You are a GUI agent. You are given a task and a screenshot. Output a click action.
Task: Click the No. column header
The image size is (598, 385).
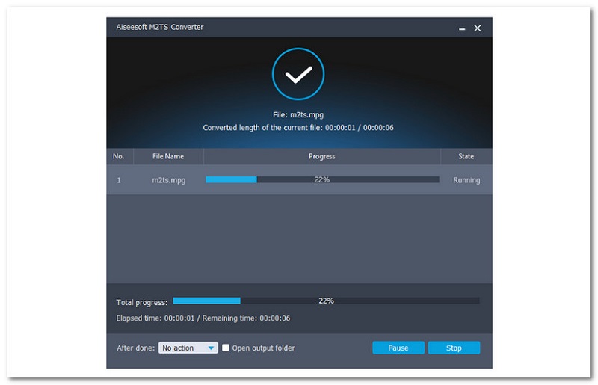coord(120,156)
